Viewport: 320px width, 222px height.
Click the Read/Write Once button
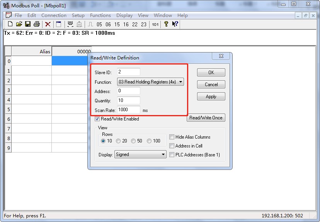(x=206, y=118)
